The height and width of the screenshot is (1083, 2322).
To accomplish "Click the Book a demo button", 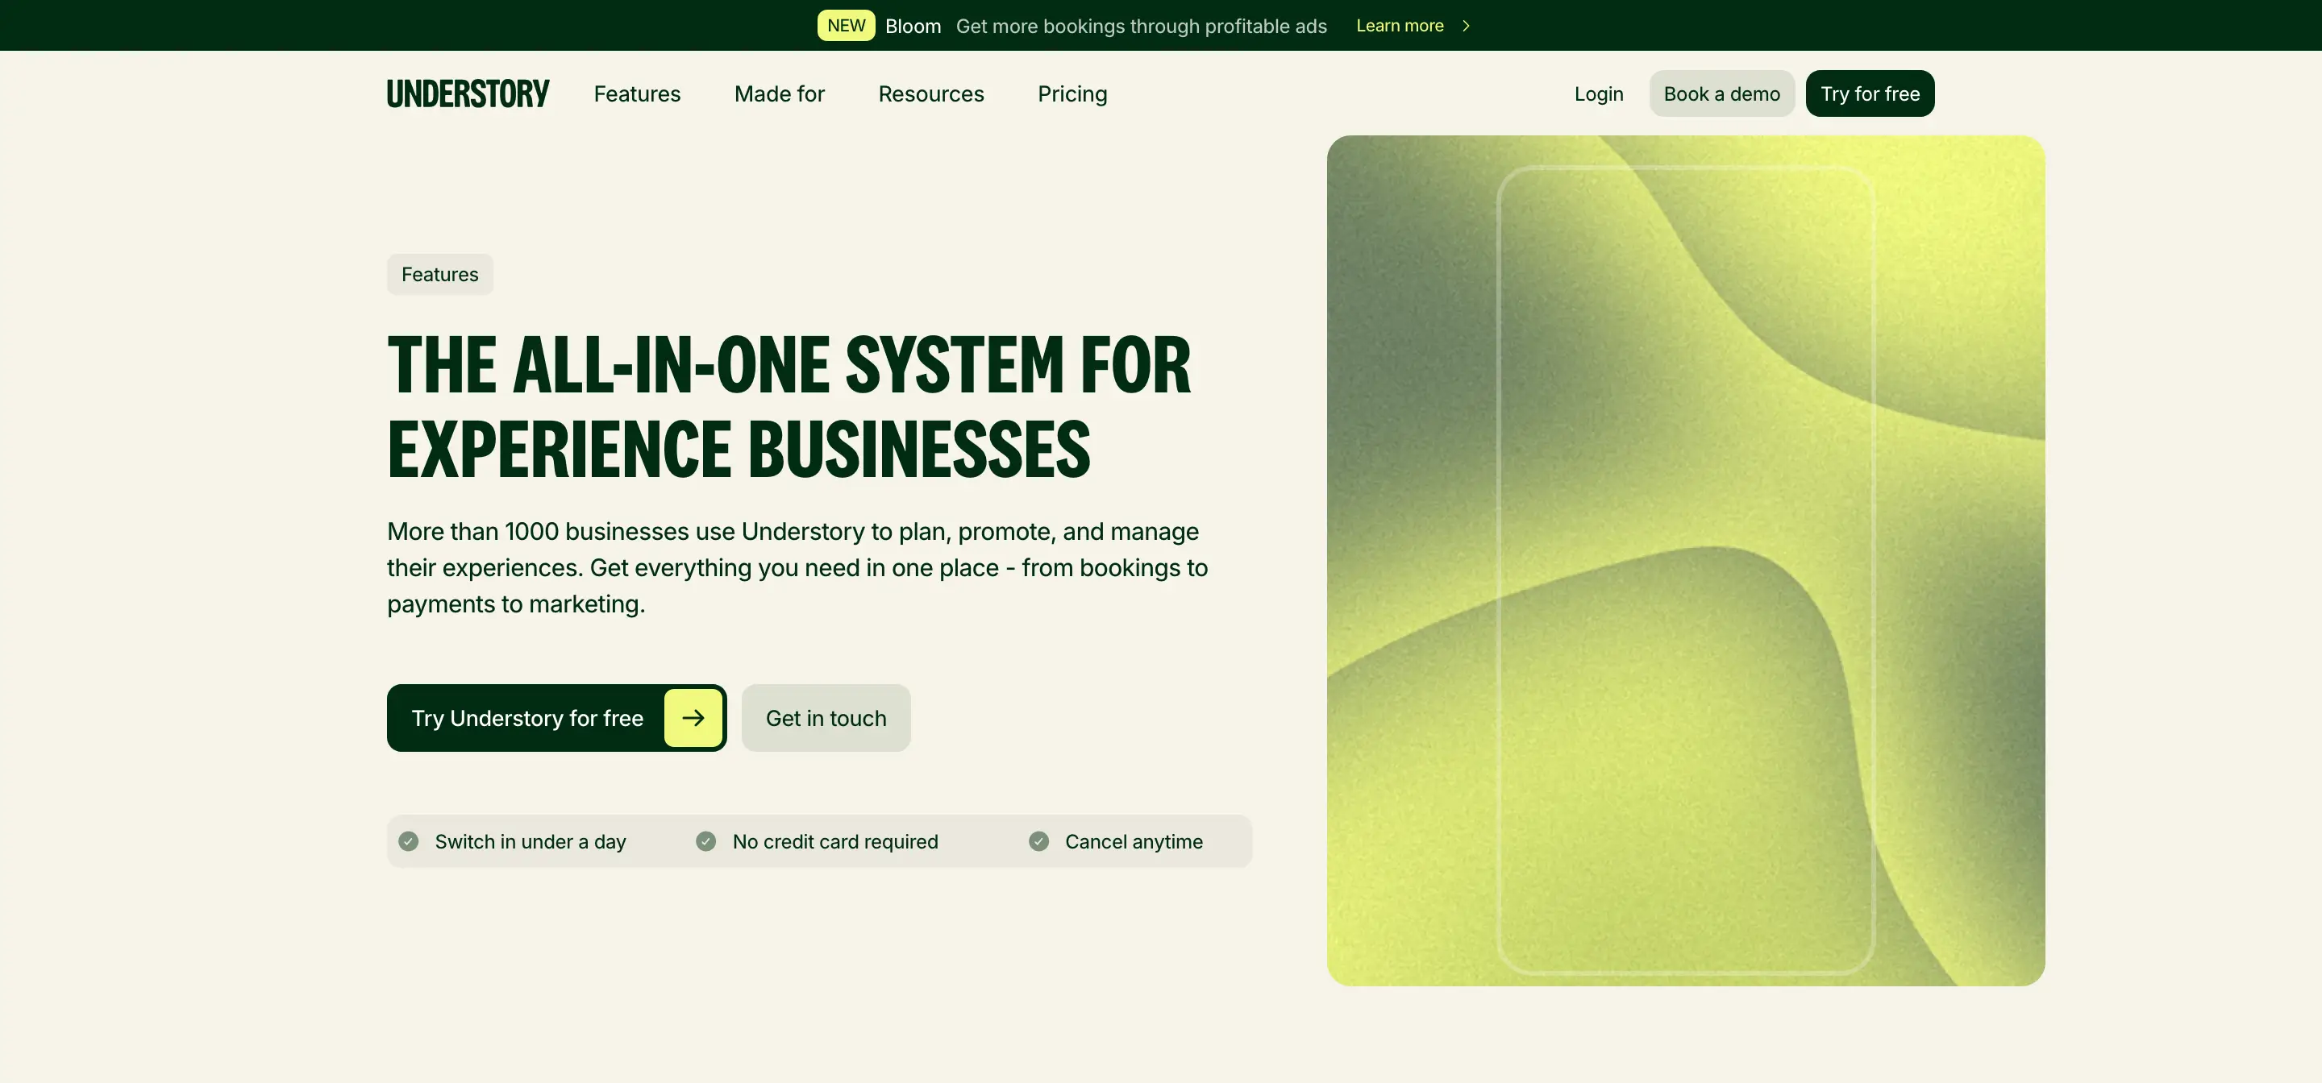I will (1721, 93).
